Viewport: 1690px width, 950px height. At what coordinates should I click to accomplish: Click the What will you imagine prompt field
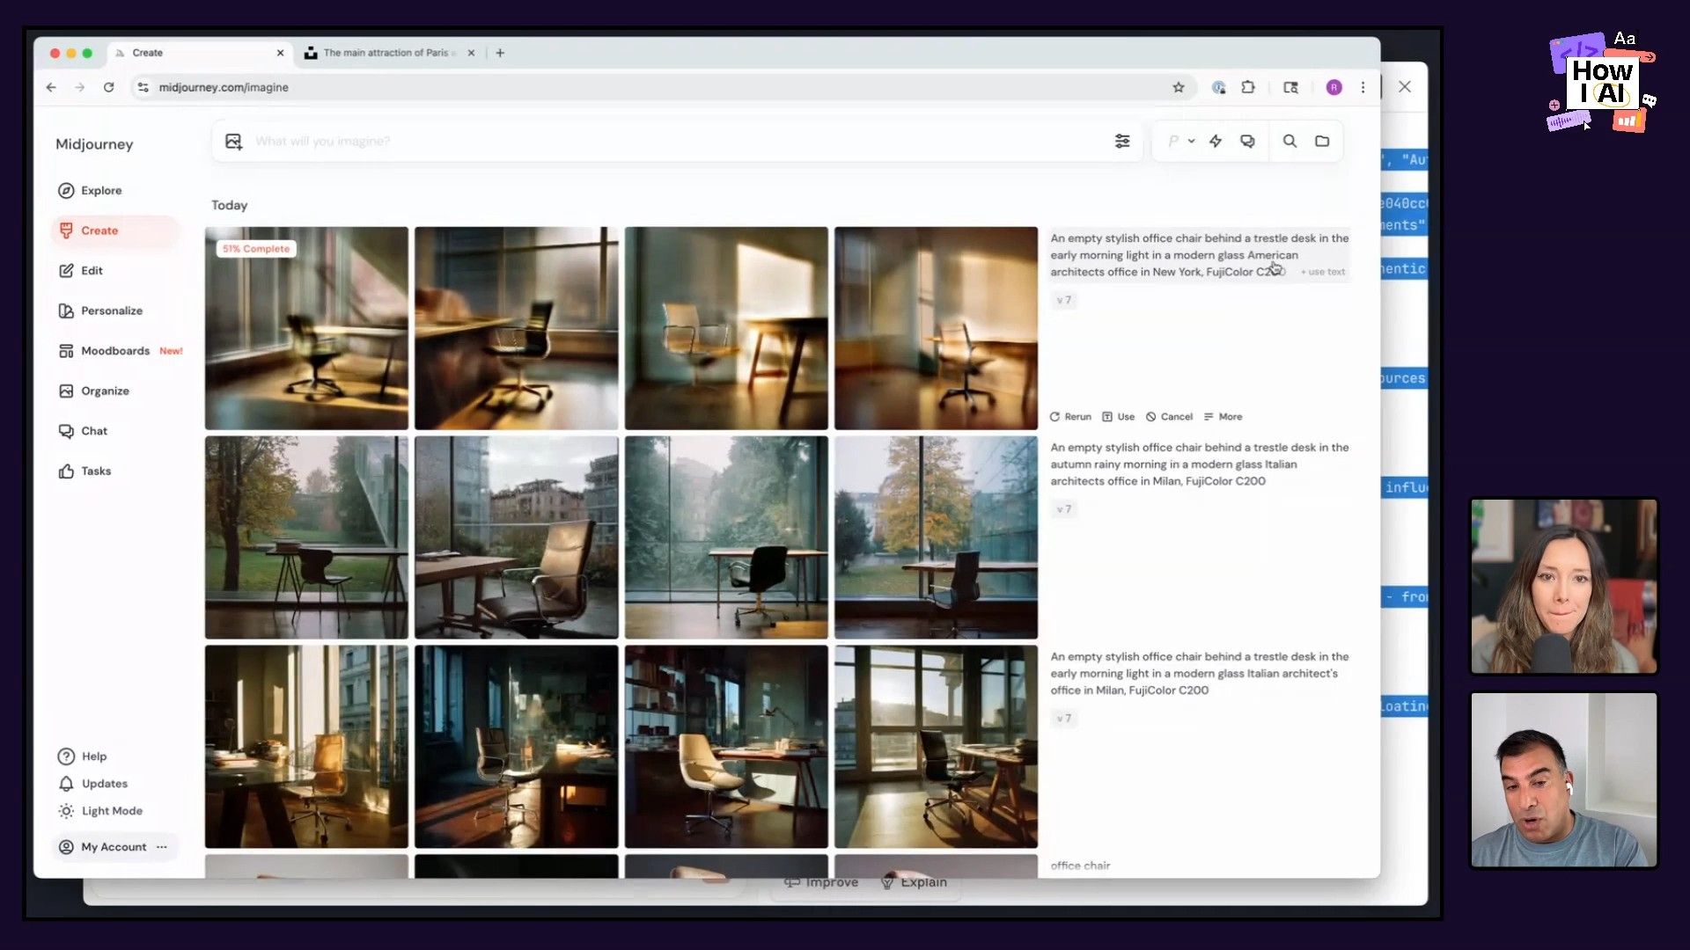pyautogui.click(x=616, y=141)
